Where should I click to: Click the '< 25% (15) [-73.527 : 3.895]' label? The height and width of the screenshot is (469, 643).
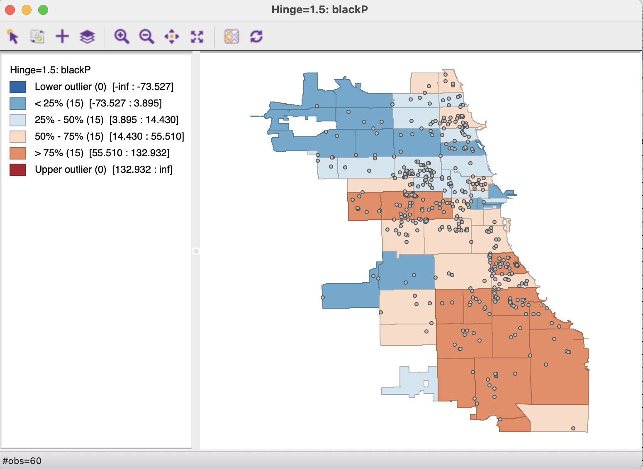(98, 103)
